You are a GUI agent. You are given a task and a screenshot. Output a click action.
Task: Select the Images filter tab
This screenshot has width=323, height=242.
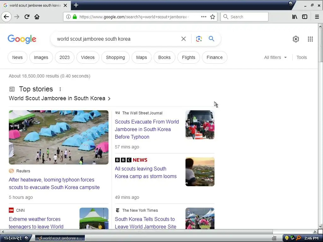(41, 57)
